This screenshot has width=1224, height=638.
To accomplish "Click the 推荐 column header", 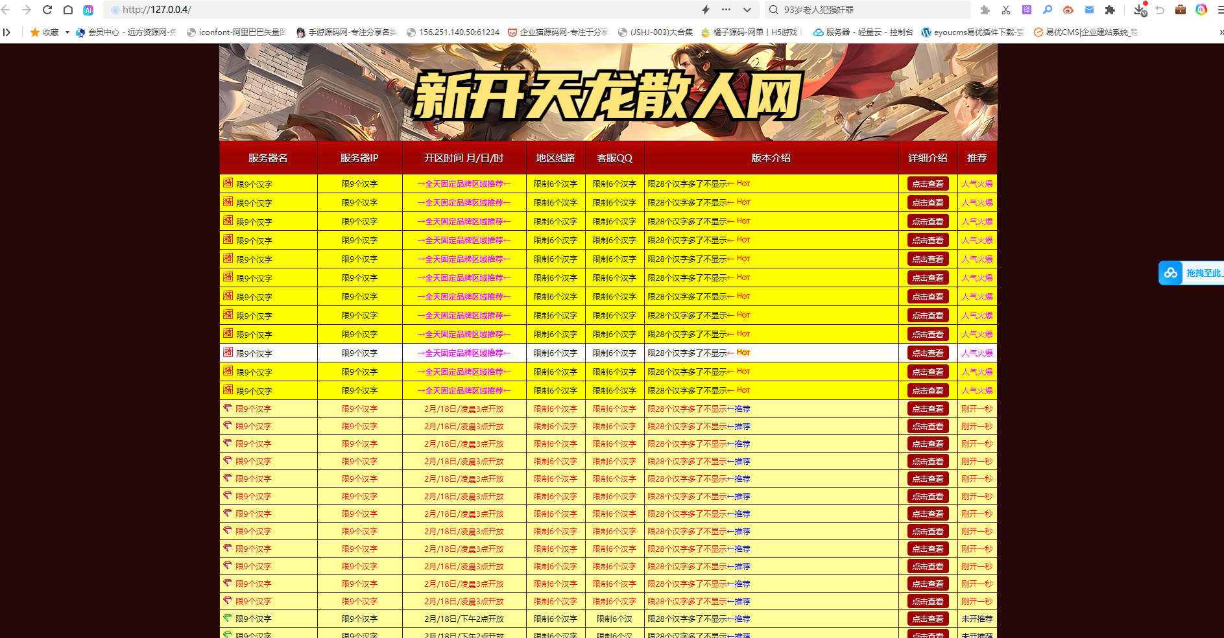I will click(977, 158).
